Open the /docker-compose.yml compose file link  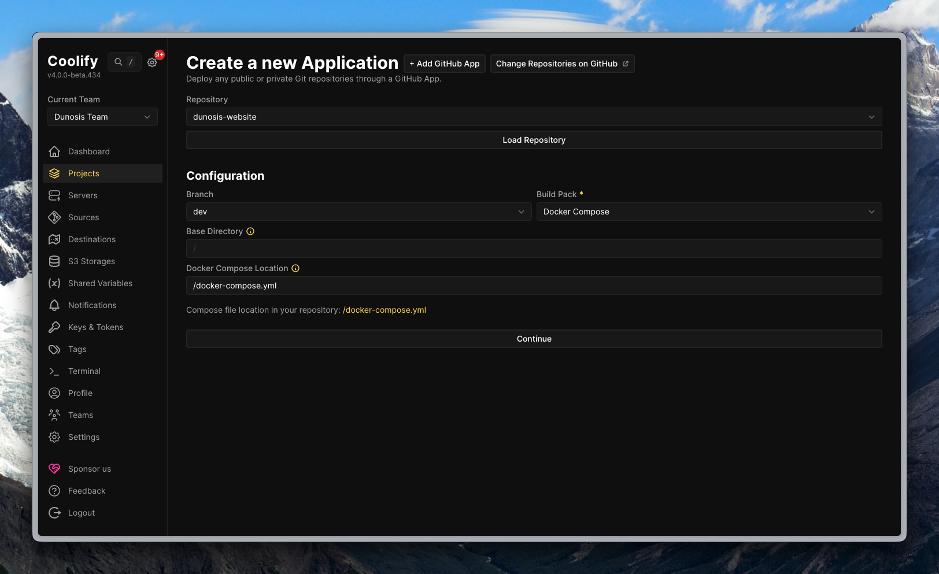[385, 310]
